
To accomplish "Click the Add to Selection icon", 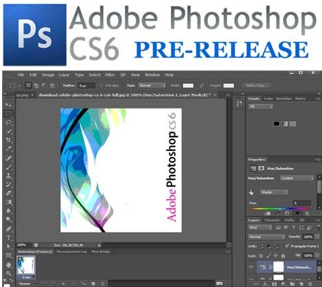I will point(36,85).
